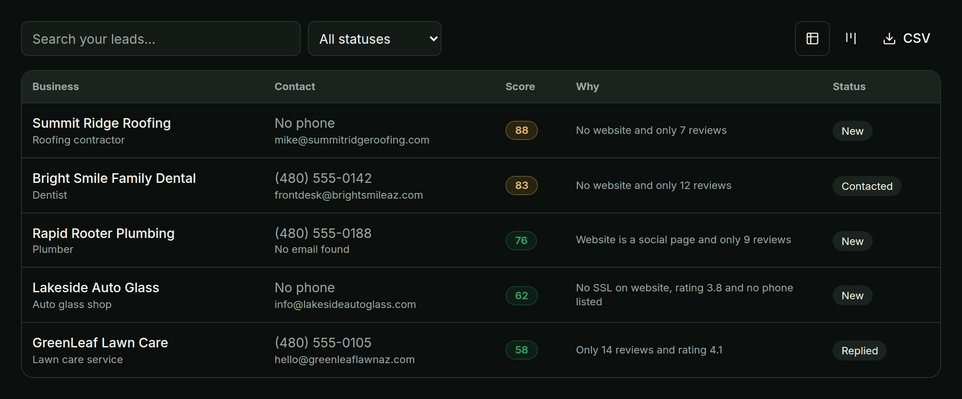Click the score badge 83
This screenshot has width=962, height=399.
point(522,185)
